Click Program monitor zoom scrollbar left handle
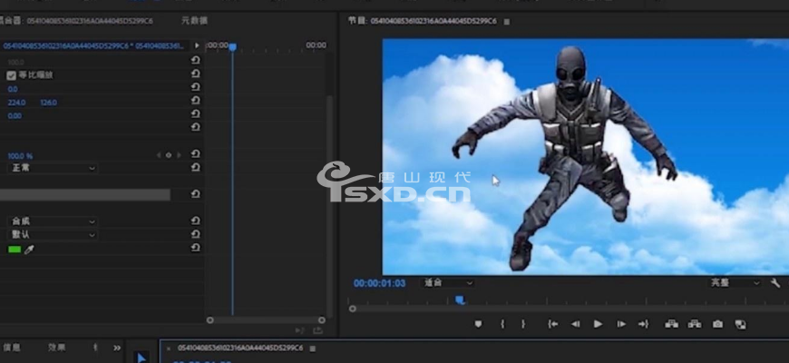Image resolution: width=789 pixels, height=363 pixels. point(353,309)
